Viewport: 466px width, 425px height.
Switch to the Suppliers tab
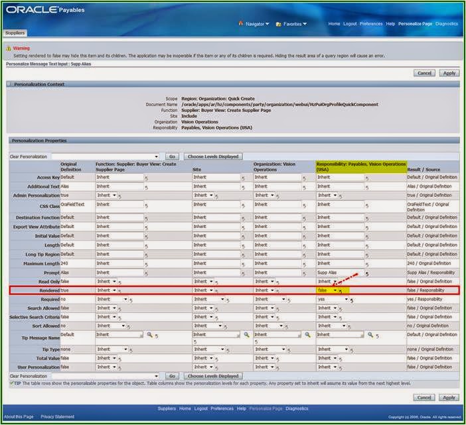pyautogui.click(x=15, y=33)
